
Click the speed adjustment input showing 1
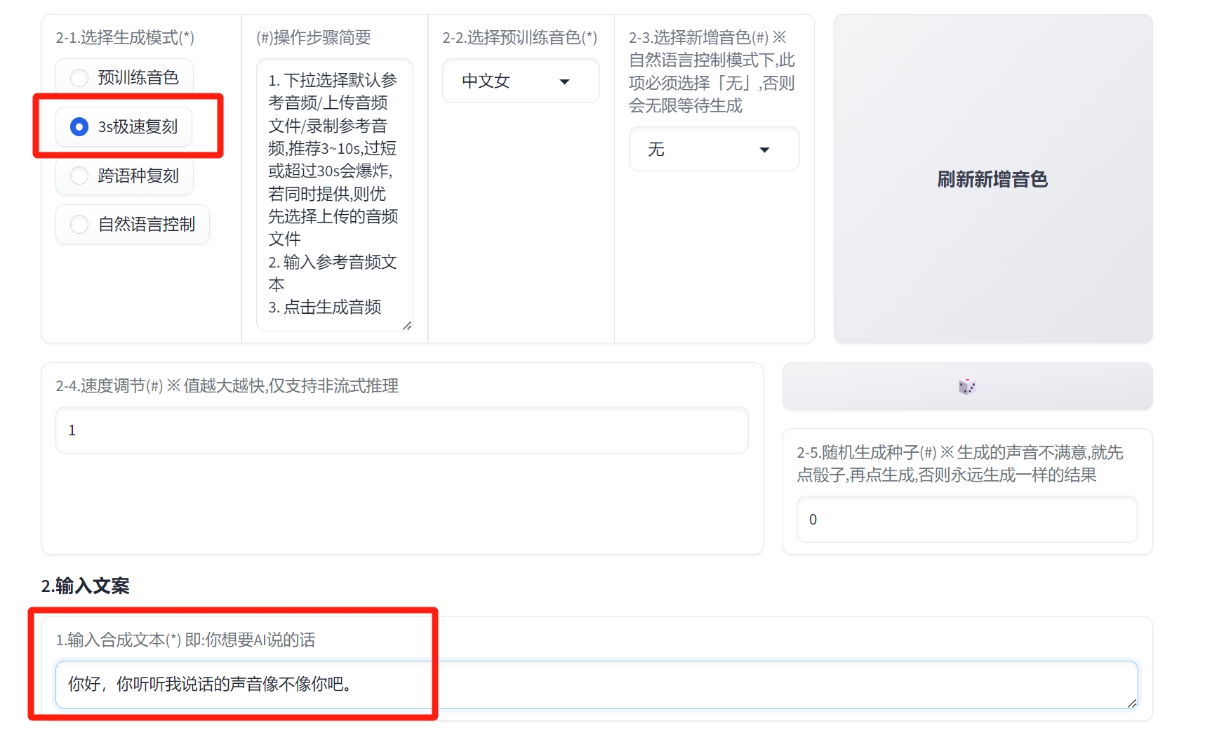[x=401, y=430]
